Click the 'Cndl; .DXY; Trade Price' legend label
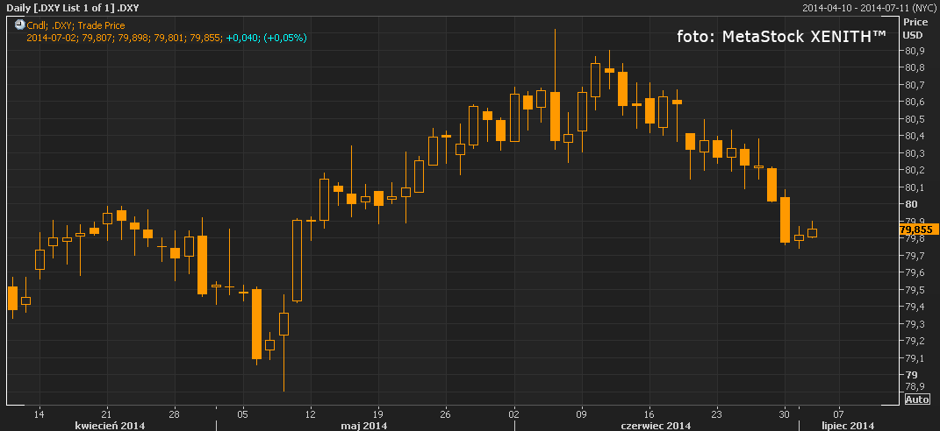The height and width of the screenshot is (431, 940). point(75,25)
